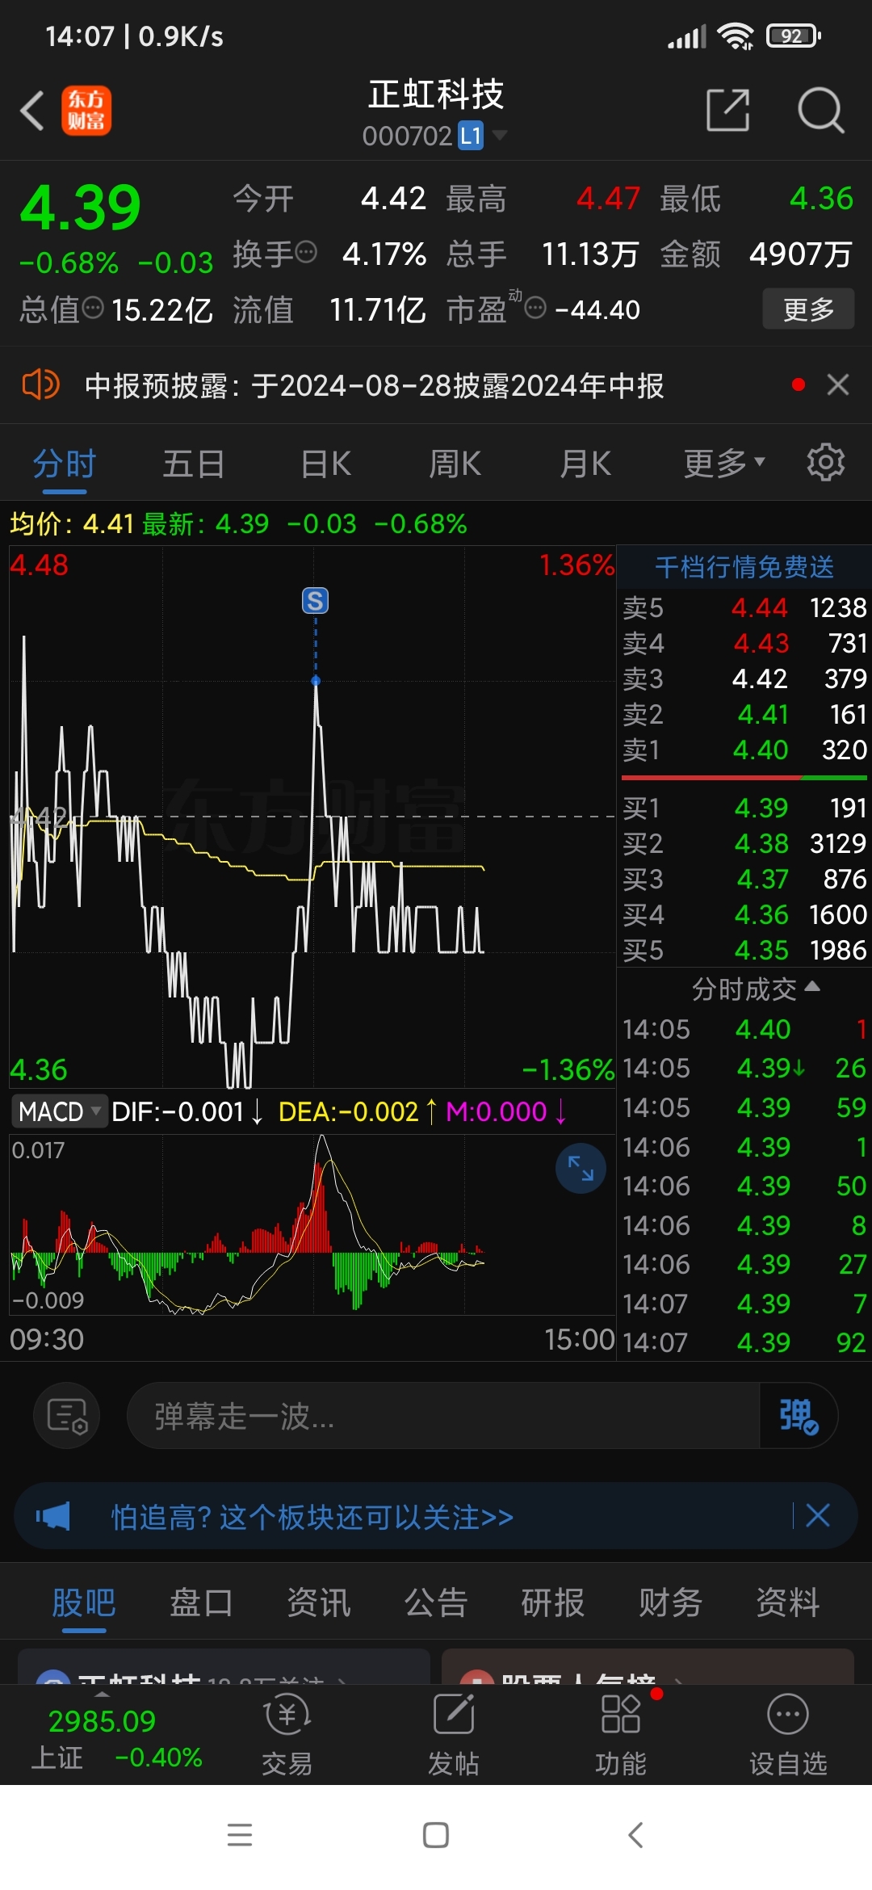This screenshot has width=872, height=1890.
Task: Select the 分时 chart tab
Action: click(x=65, y=464)
